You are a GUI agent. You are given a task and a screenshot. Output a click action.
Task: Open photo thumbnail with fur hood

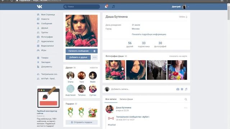(136, 70)
